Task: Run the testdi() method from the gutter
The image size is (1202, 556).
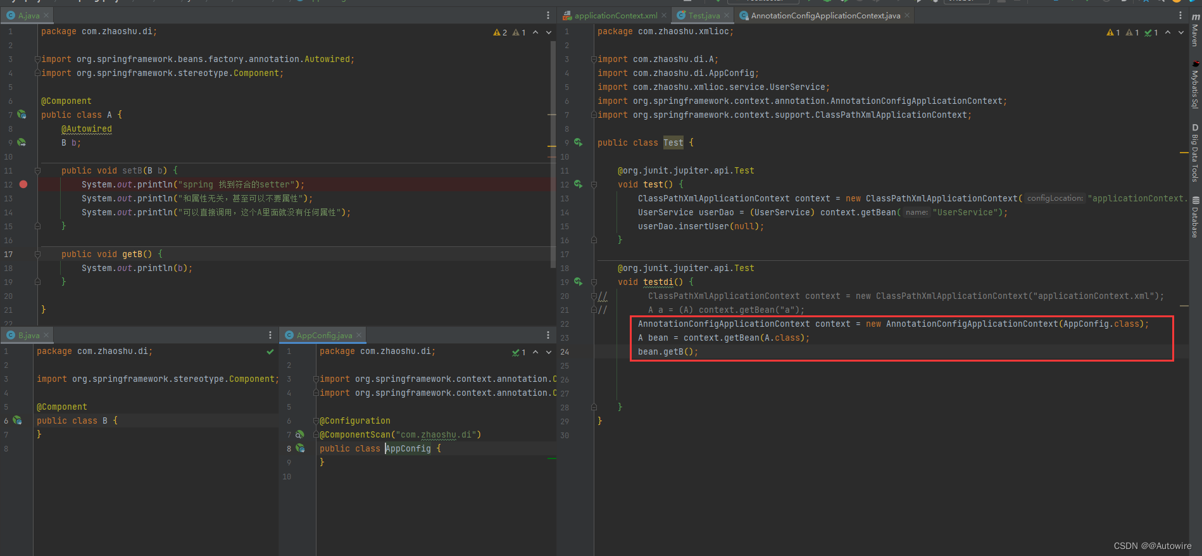Action: (578, 282)
